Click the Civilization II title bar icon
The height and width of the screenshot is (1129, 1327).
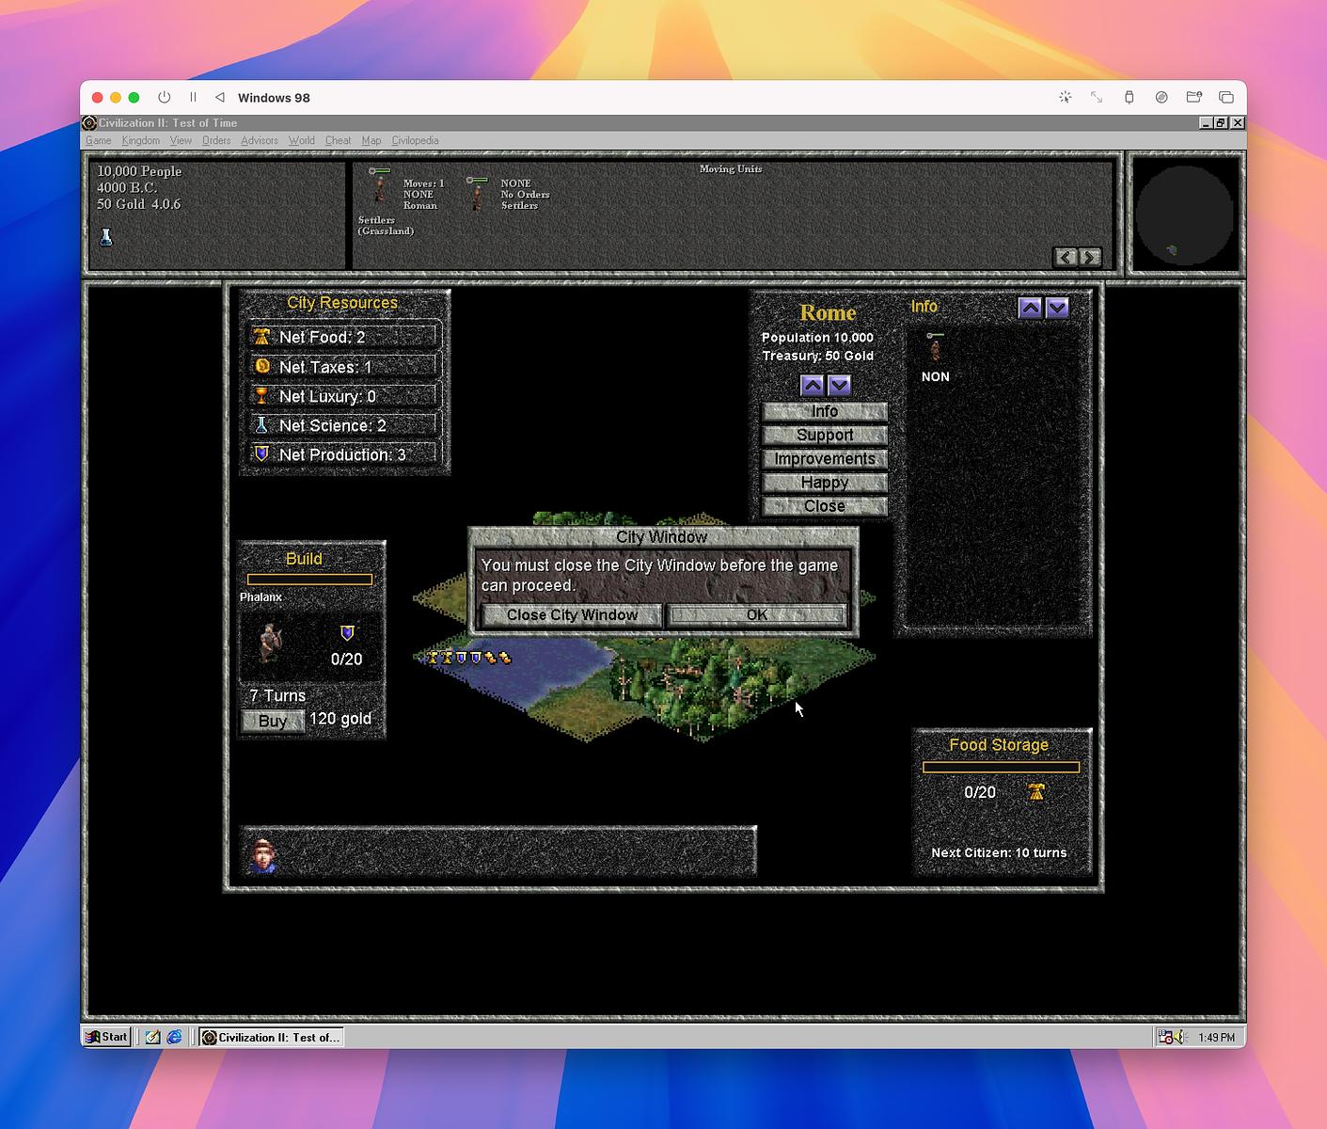tap(89, 122)
